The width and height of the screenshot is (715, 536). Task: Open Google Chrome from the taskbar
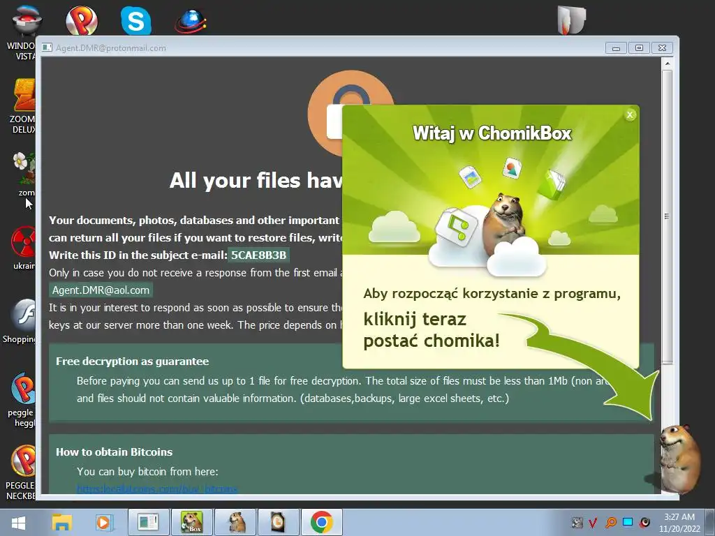tap(321, 522)
